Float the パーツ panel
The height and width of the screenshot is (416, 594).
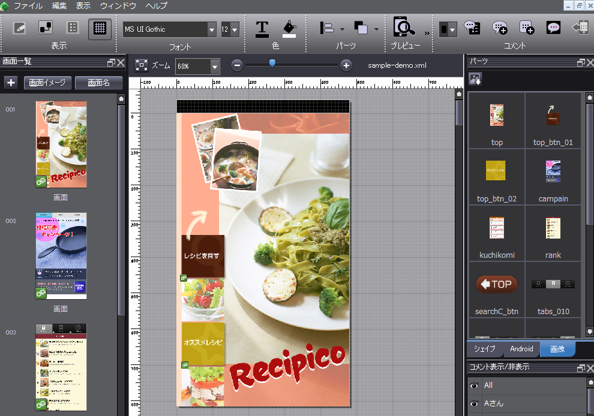(581, 63)
